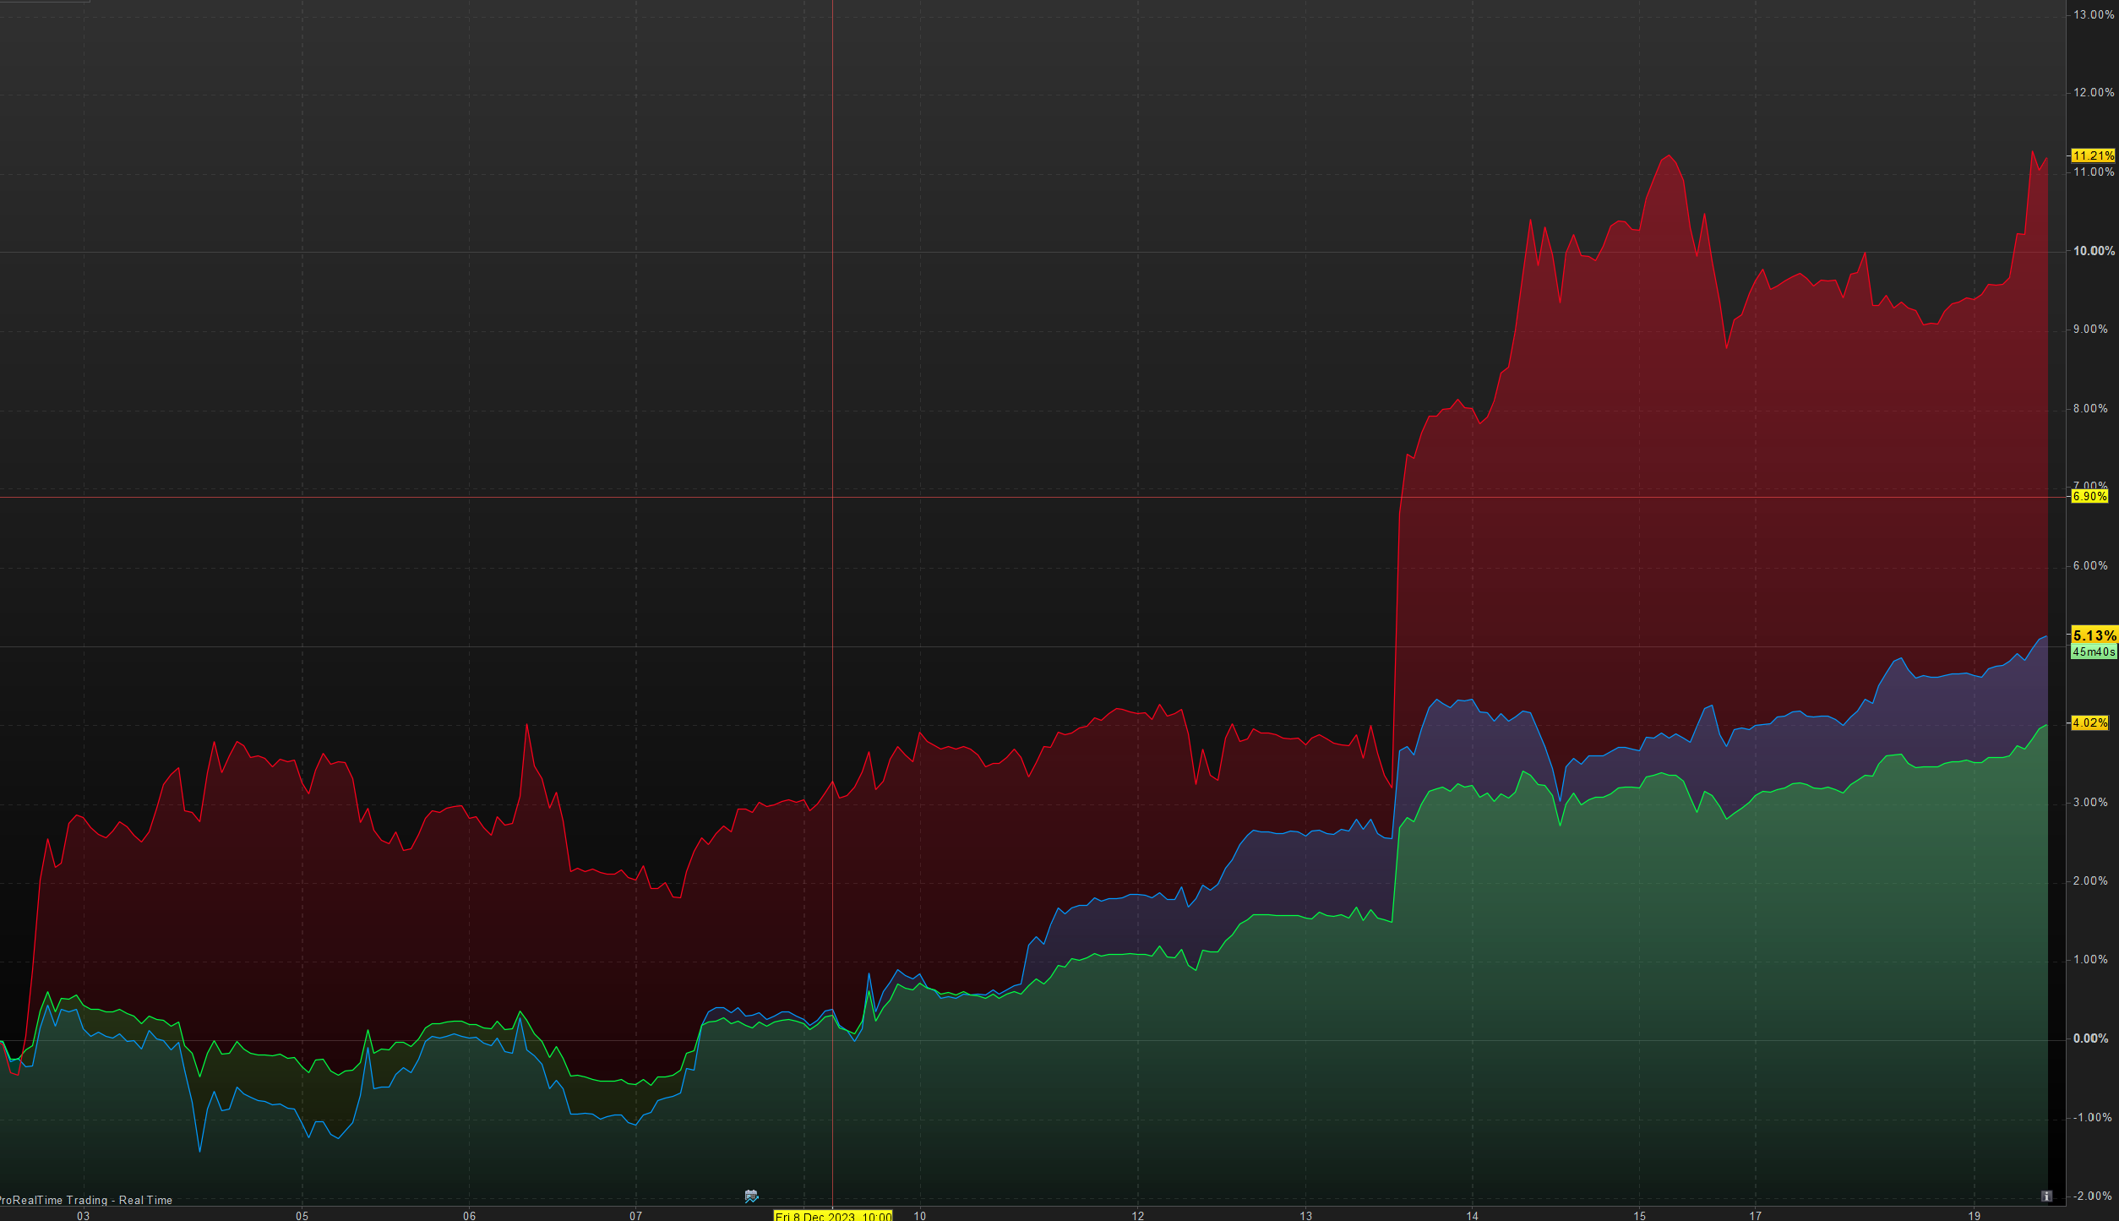
Task: Click the 11.21% red price label
Action: (2093, 155)
